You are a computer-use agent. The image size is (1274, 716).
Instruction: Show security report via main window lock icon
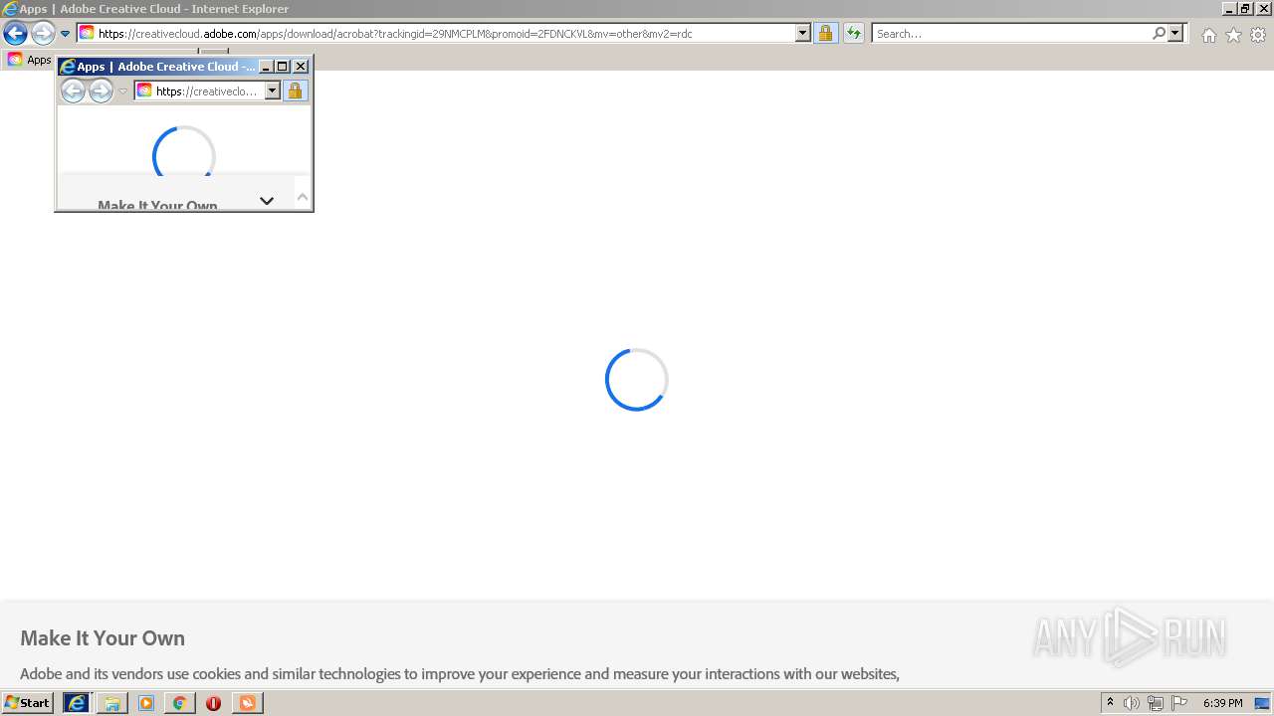click(825, 33)
